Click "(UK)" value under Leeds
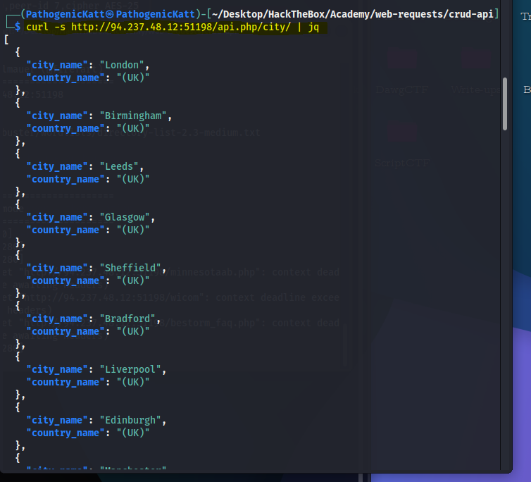The width and height of the screenshot is (531, 482). click(133, 179)
